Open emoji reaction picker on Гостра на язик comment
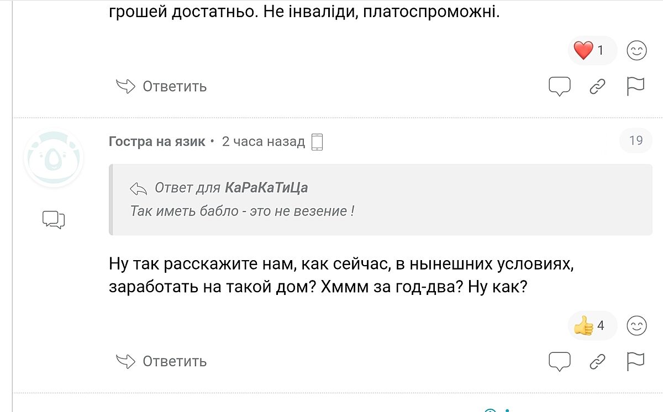This screenshot has width=663, height=412. tap(636, 325)
